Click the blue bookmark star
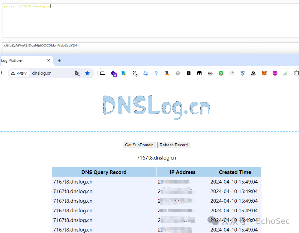This screenshot has height=233, width=299. click(87, 73)
